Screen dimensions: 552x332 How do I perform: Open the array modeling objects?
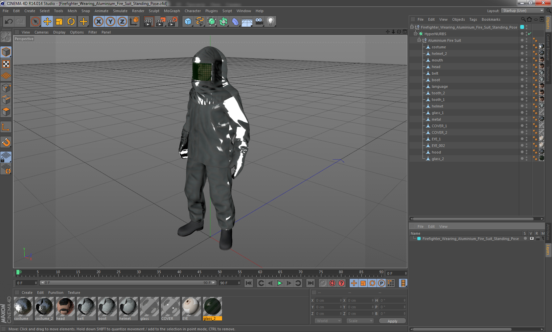coord(223,22)
